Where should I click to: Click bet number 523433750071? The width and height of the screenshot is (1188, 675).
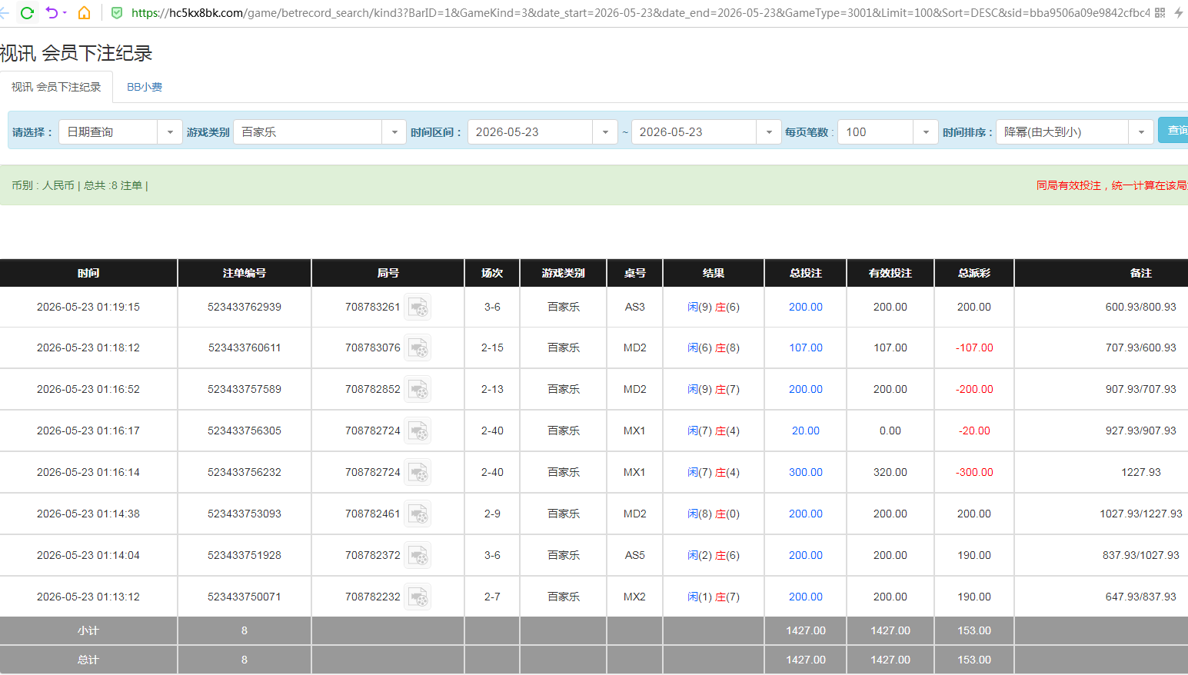245,597
